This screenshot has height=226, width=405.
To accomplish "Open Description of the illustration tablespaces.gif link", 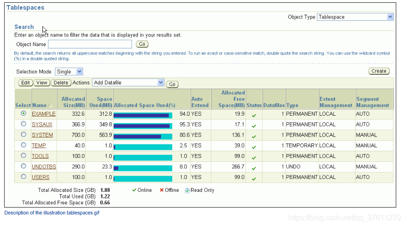I will point(52,213).
